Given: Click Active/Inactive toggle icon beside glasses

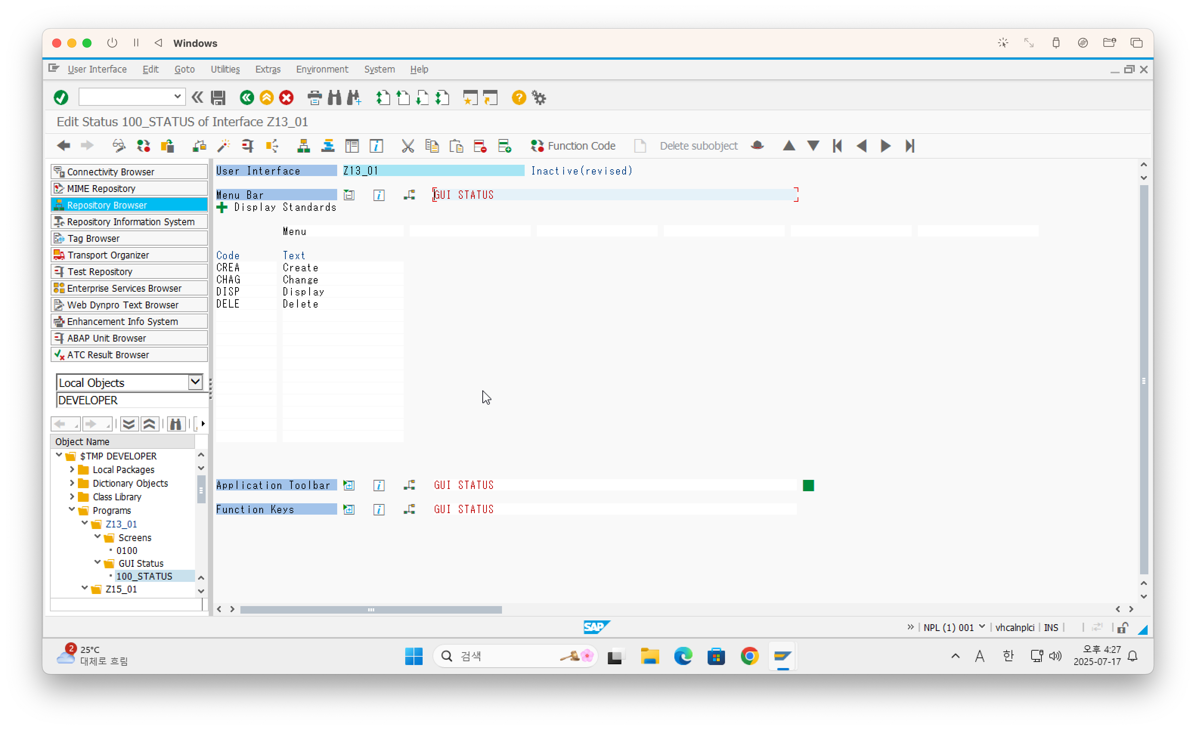Looking at the screenshot, I should (143, 145).
